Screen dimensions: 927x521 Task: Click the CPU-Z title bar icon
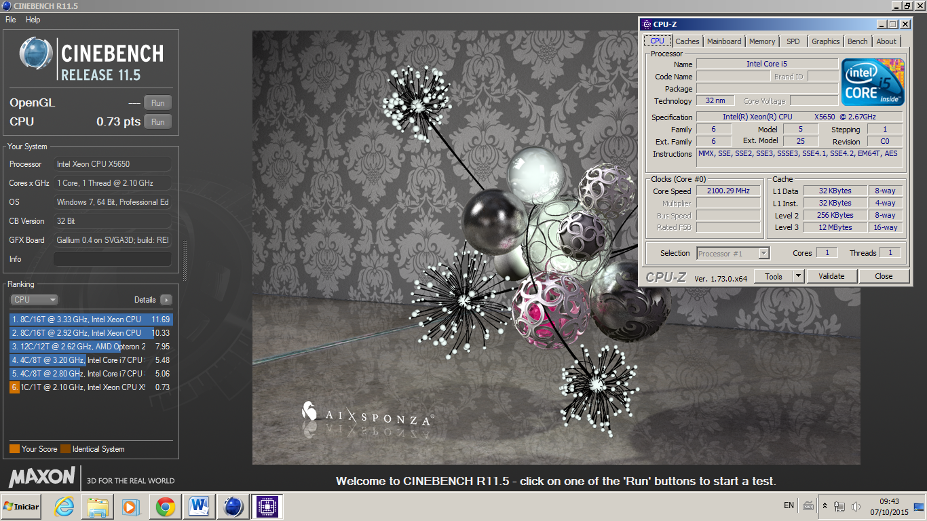pos(646,24)
